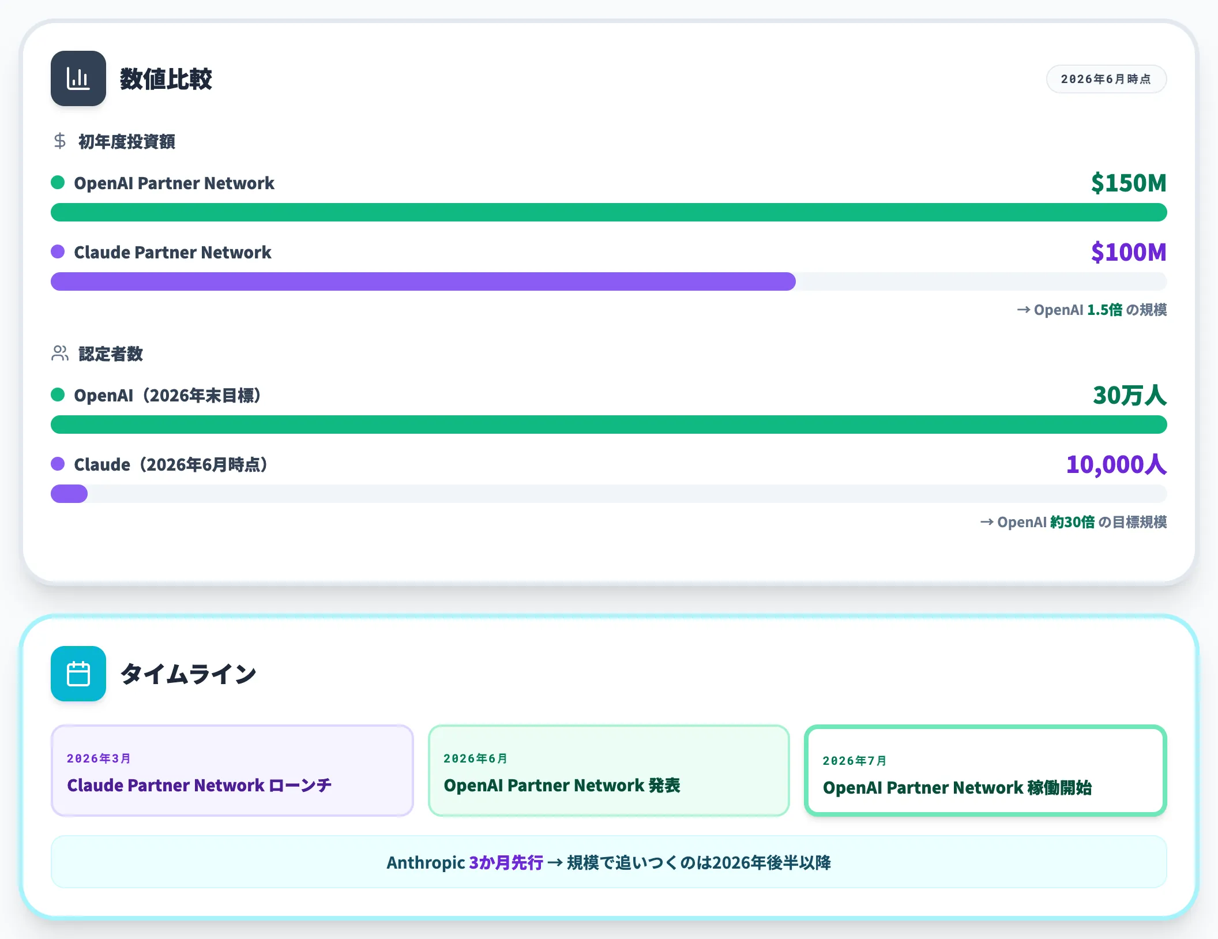Image resolution: width=1218 pixels, height=939 pixels.
Task: Click the $150M value
Action: click(x=1129, y=183)
